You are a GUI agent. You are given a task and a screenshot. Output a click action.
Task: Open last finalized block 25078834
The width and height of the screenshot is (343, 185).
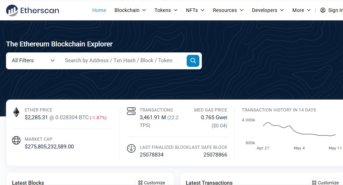tap(152, 155)
